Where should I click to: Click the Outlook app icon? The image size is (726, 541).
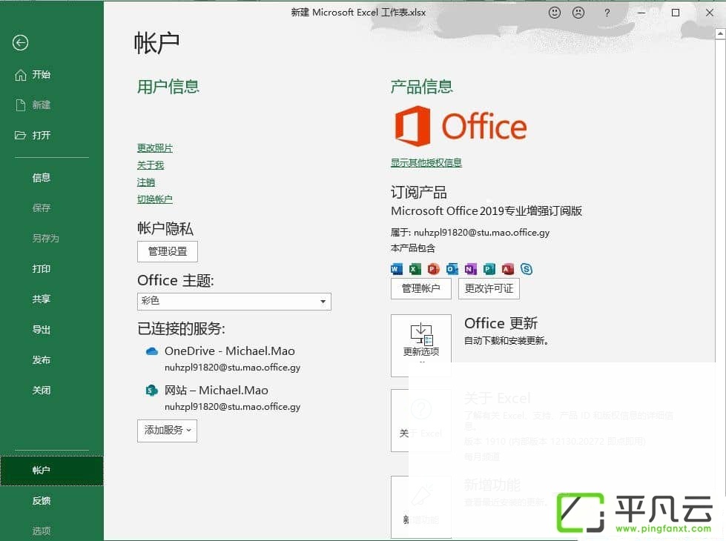pyautogui.click(x=452, y=269)
